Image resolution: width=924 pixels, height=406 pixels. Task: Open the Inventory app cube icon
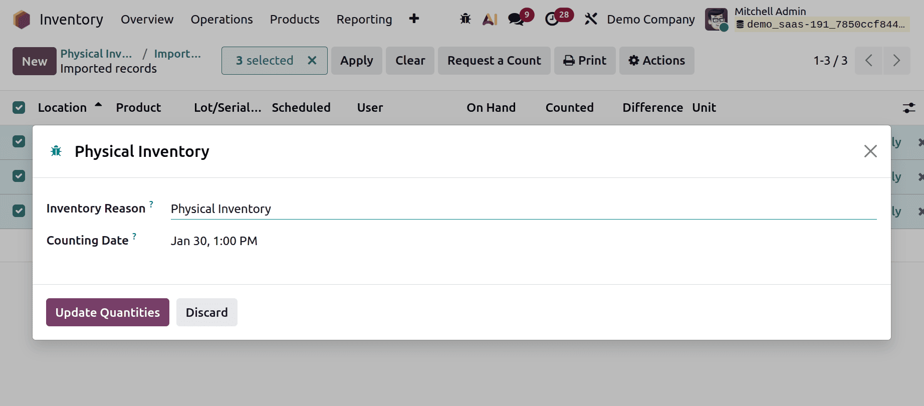coord(21,19)
